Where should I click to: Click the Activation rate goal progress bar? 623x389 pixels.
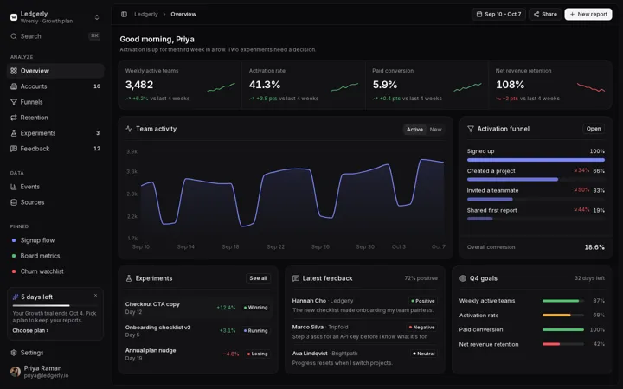click(563, 316)
